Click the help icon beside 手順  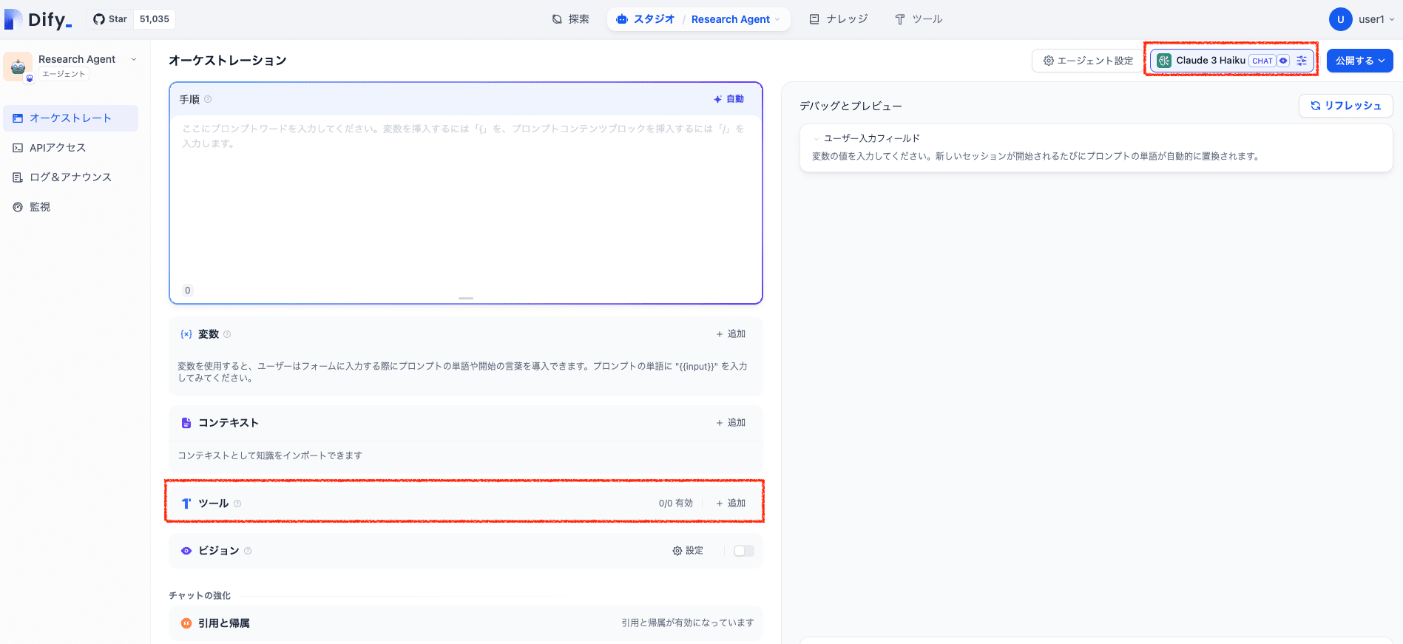[x=208, y=99]
